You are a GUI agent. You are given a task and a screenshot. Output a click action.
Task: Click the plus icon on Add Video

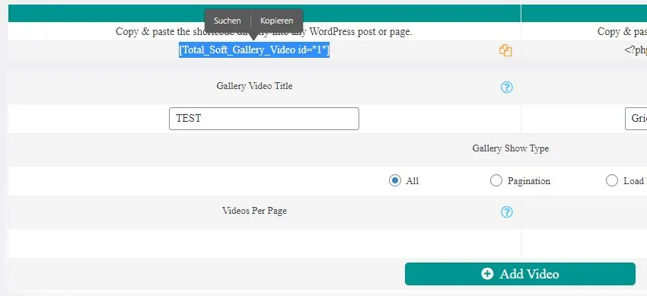coord(487,274)
